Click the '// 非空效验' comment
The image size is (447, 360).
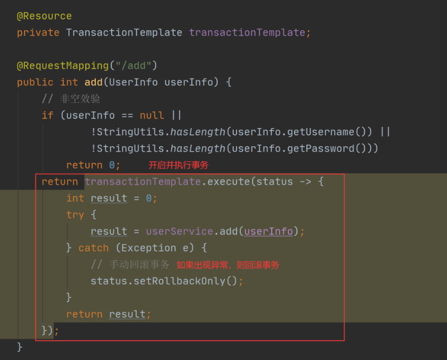(x=71, y=99)
